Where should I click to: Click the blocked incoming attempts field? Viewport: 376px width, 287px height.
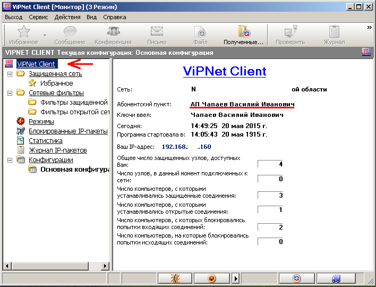point(270,227)
